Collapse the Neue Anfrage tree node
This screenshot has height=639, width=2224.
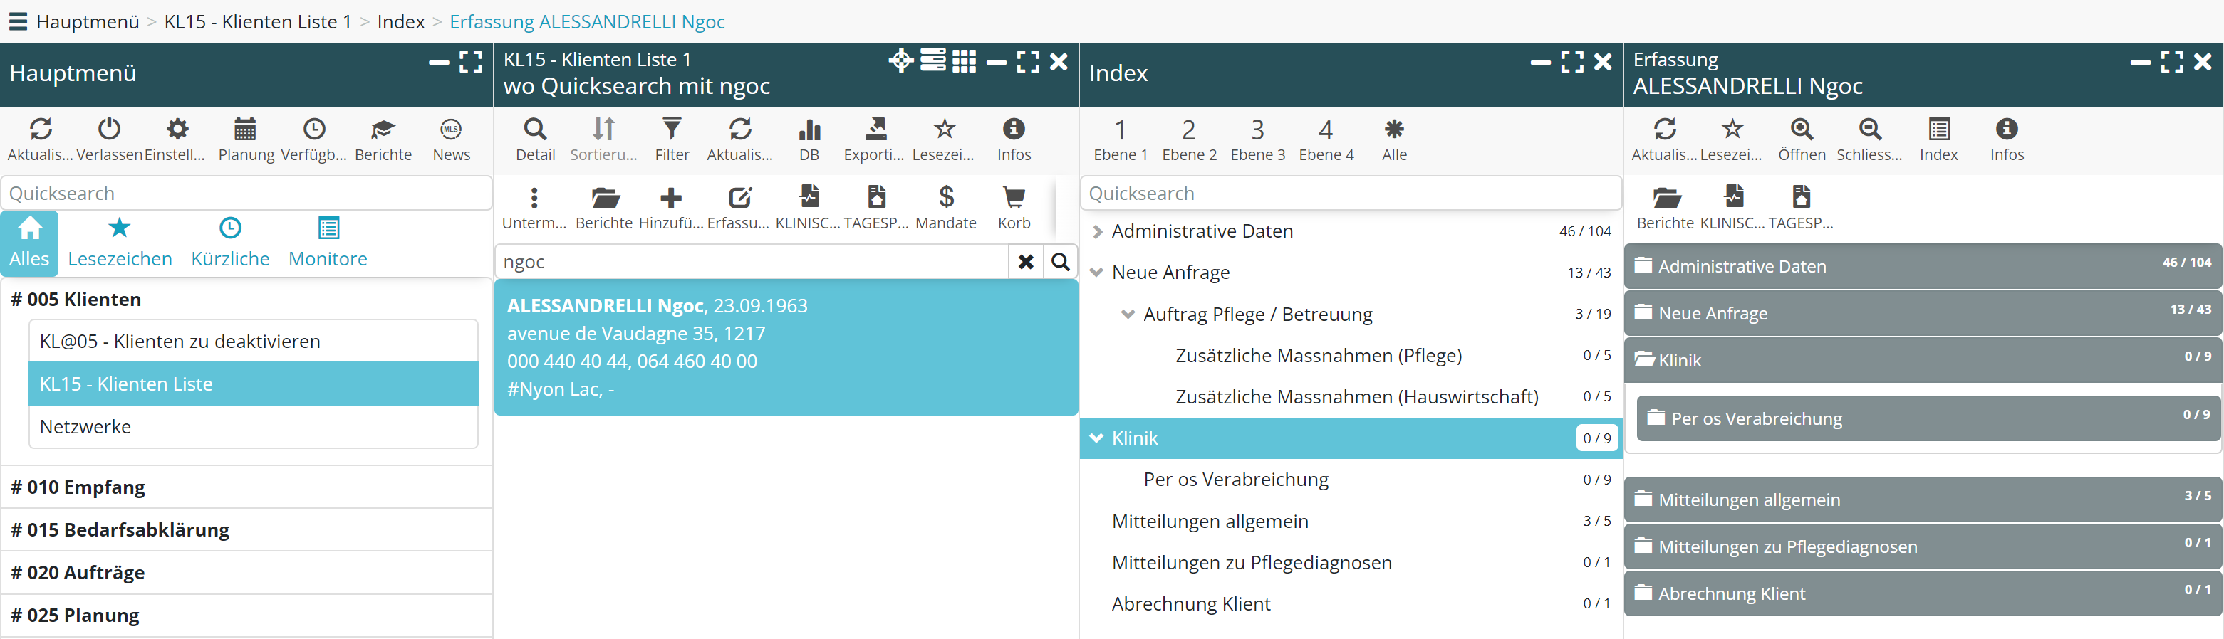coord(1096,273)
